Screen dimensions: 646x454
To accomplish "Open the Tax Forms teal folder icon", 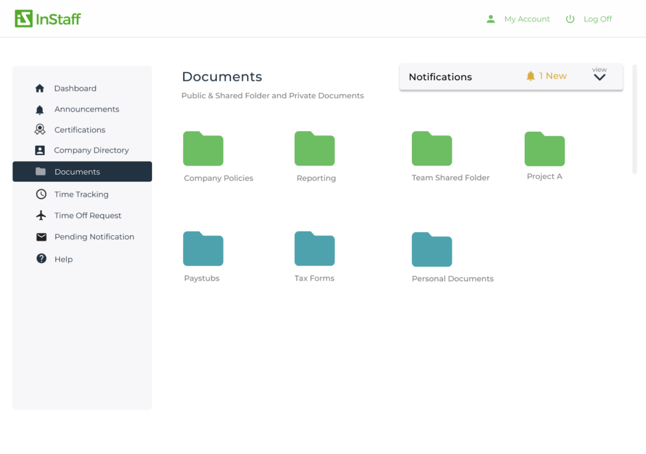I will (315, 249).
